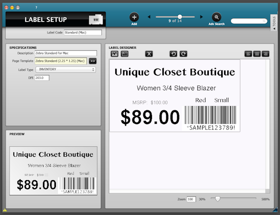Image resolution: width=280 pixels, height=215 pixels.
Task: Click the Add record plus icon
Action: click(134, 17)
